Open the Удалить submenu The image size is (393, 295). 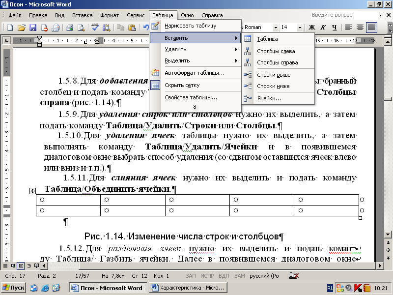195,50
